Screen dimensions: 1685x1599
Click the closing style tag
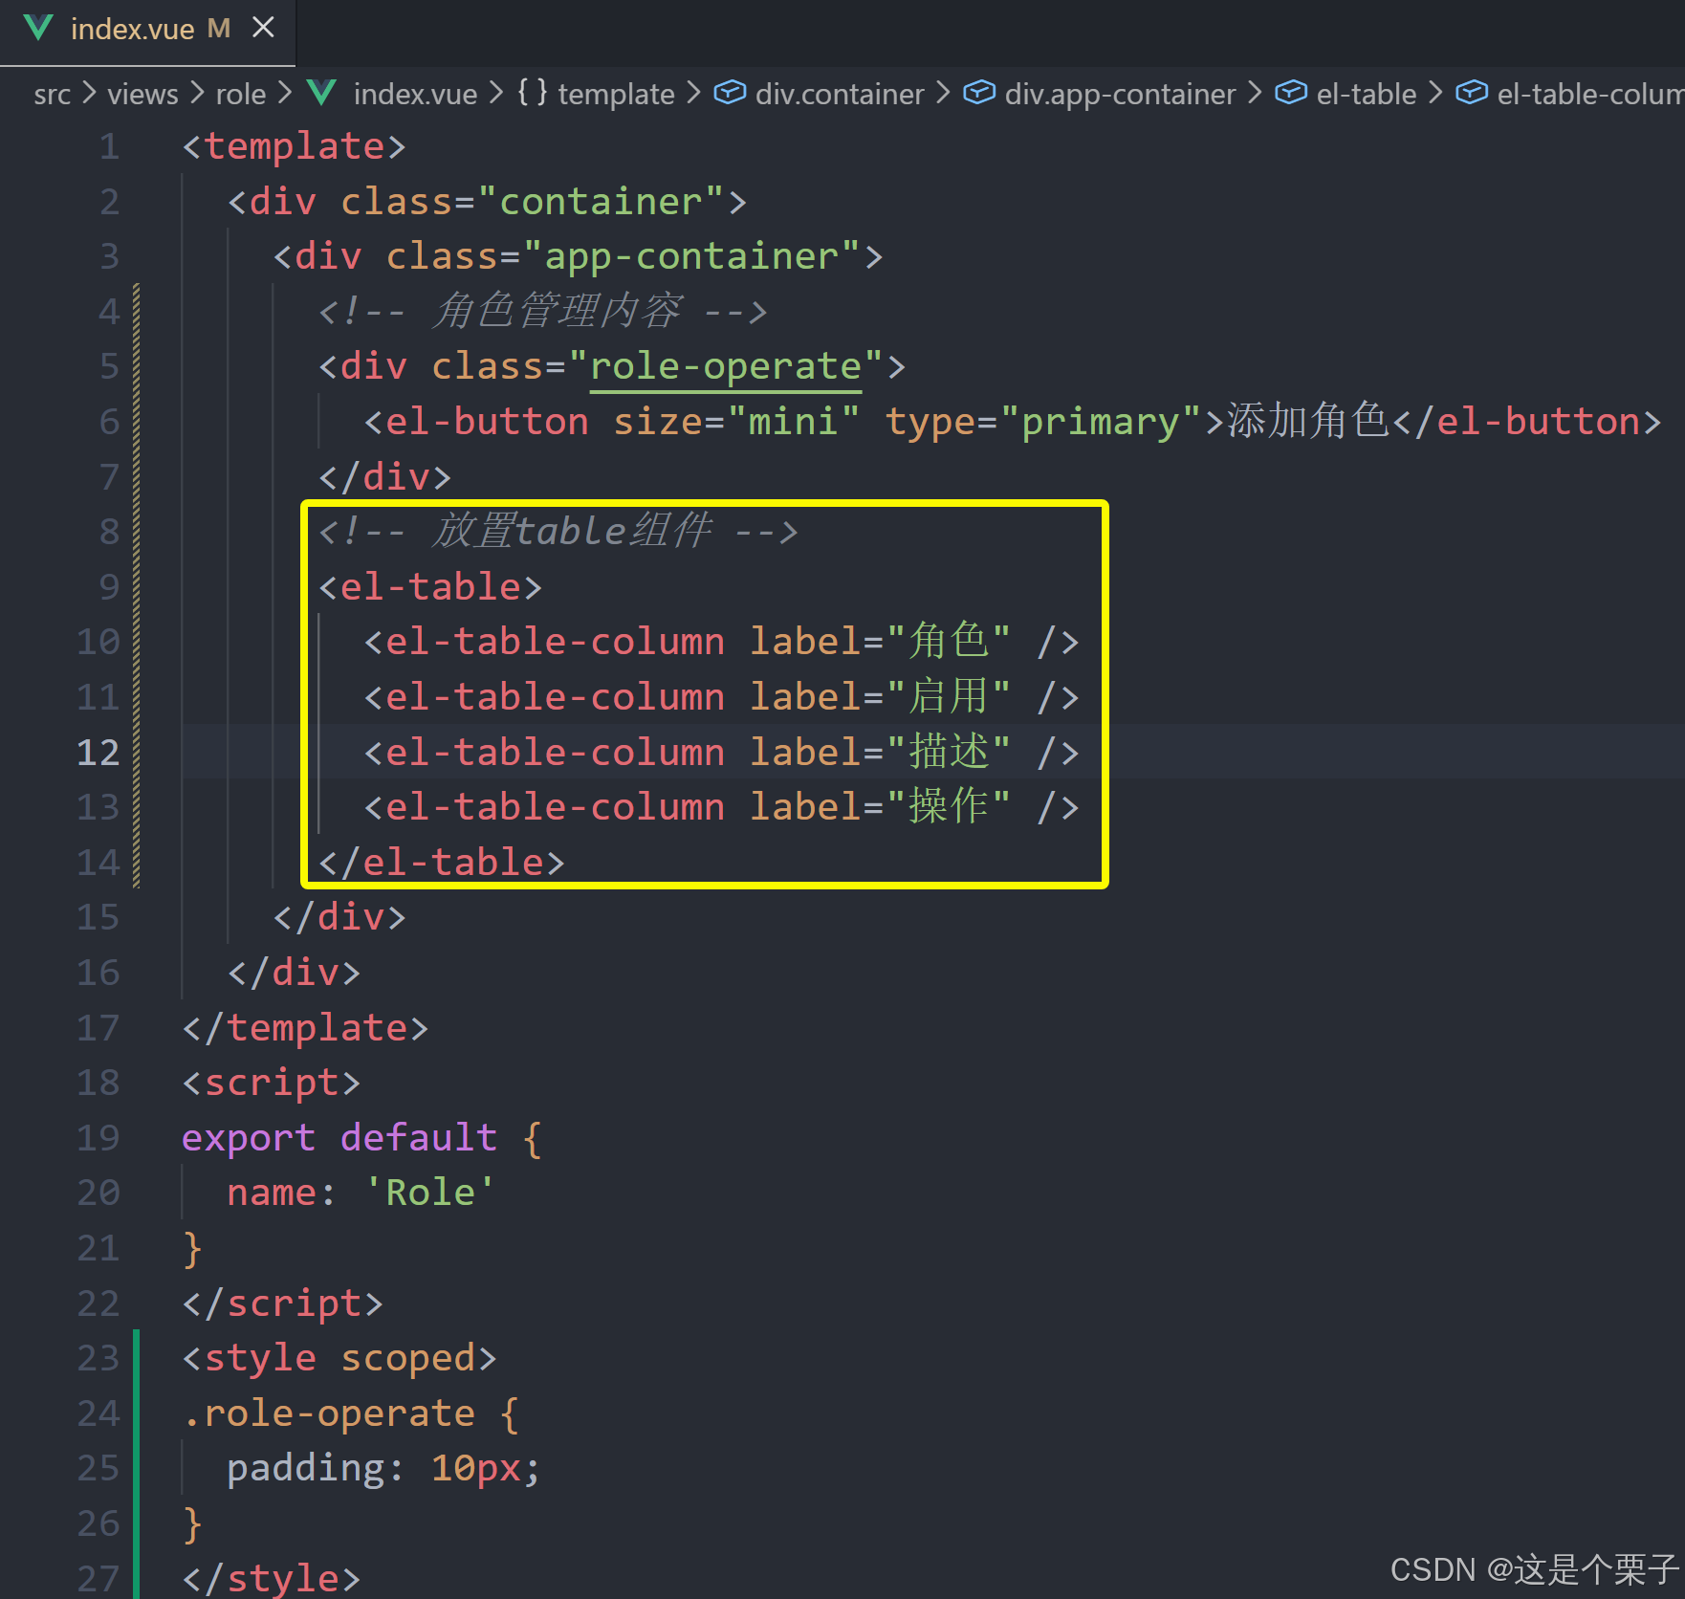click(271, 1578)
